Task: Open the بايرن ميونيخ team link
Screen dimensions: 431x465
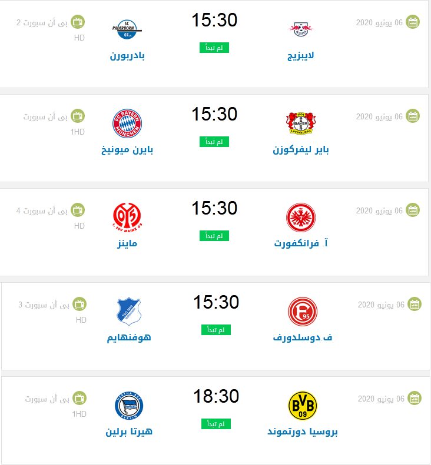Action: coord(127,150)
